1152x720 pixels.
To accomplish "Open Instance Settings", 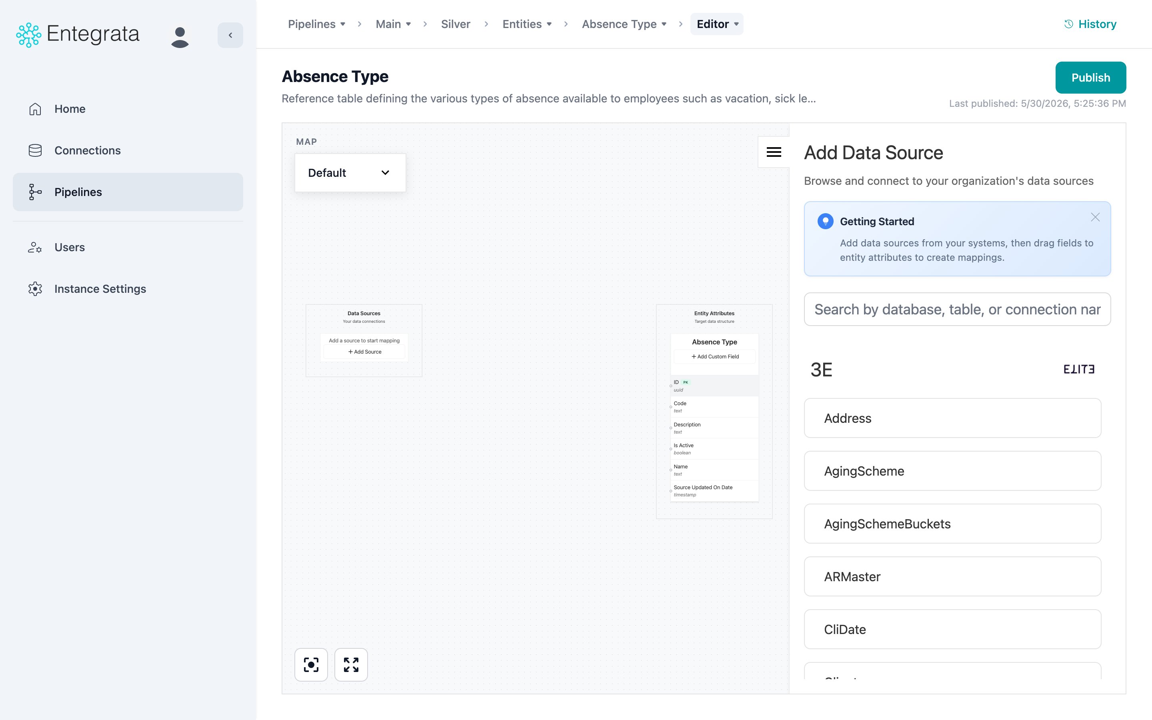I will pyautogui.click(x=128, y=288).
